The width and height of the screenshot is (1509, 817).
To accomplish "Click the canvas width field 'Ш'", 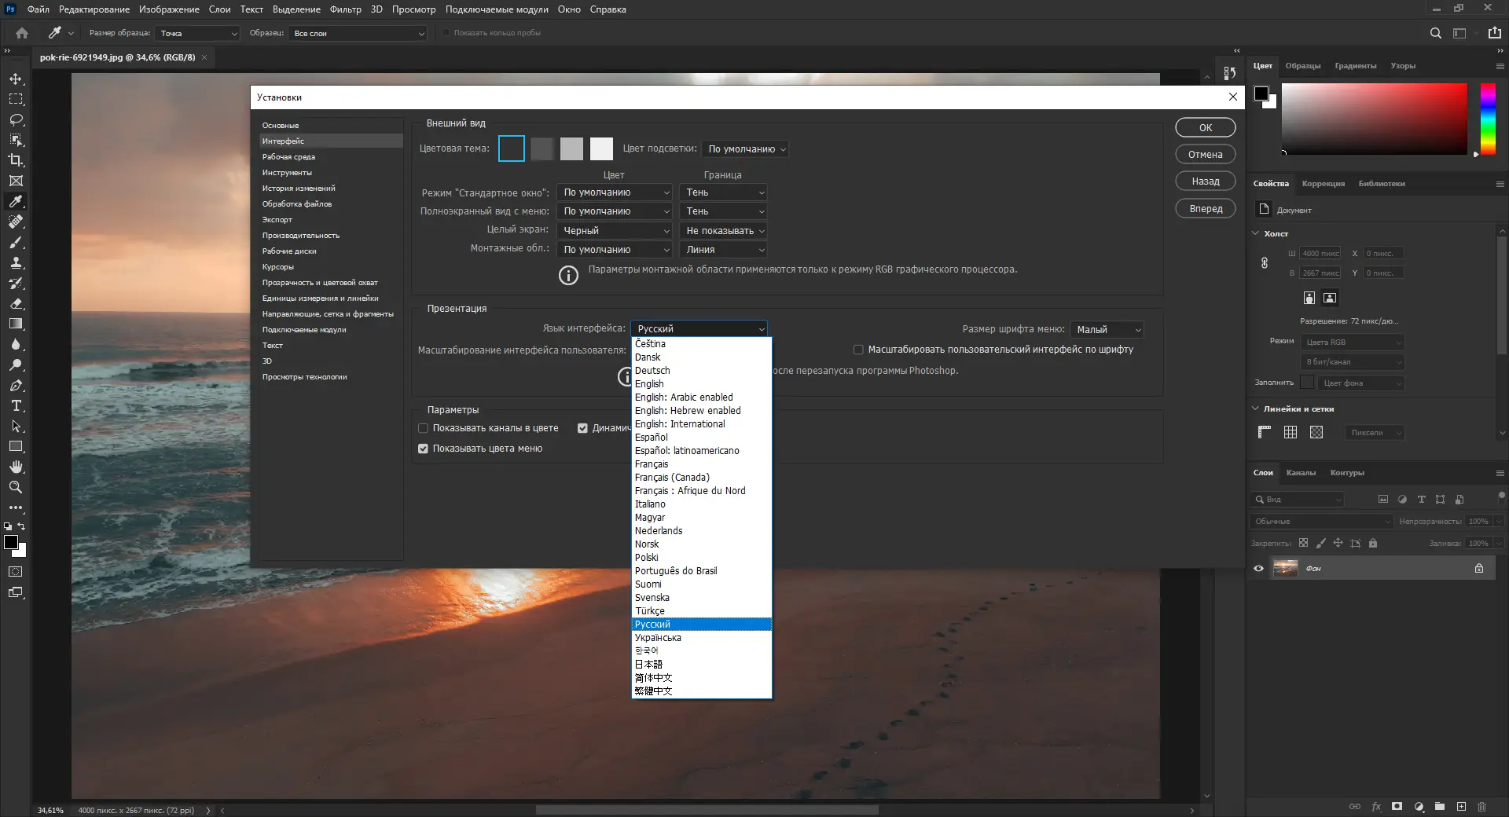I will [x=1320, y=254].
